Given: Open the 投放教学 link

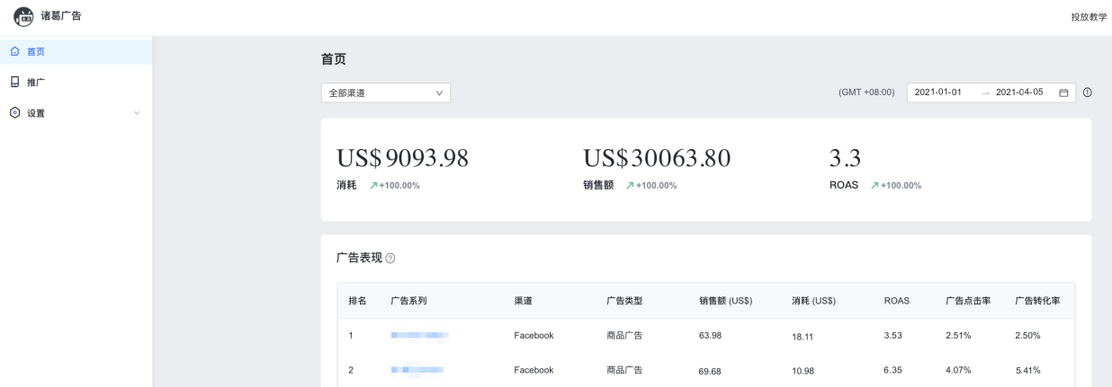Looking at the screenshot, I should pyautogui.click(x=1089, y=17).
